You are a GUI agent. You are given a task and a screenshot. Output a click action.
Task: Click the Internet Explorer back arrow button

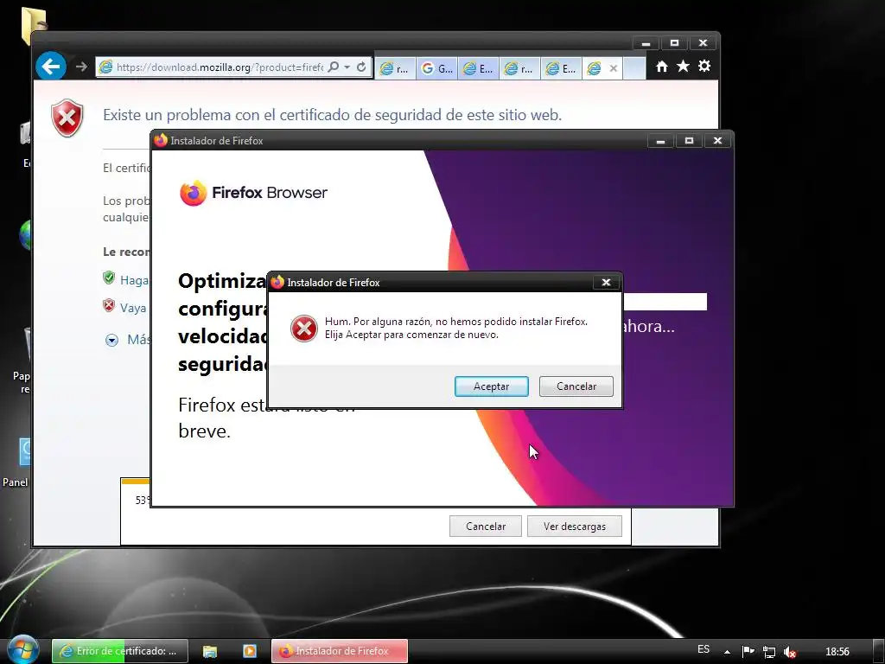(51, 67)
